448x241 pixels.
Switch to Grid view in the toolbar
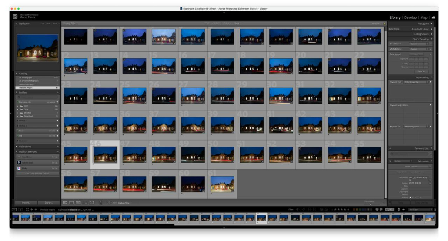(x=65, y=203)
